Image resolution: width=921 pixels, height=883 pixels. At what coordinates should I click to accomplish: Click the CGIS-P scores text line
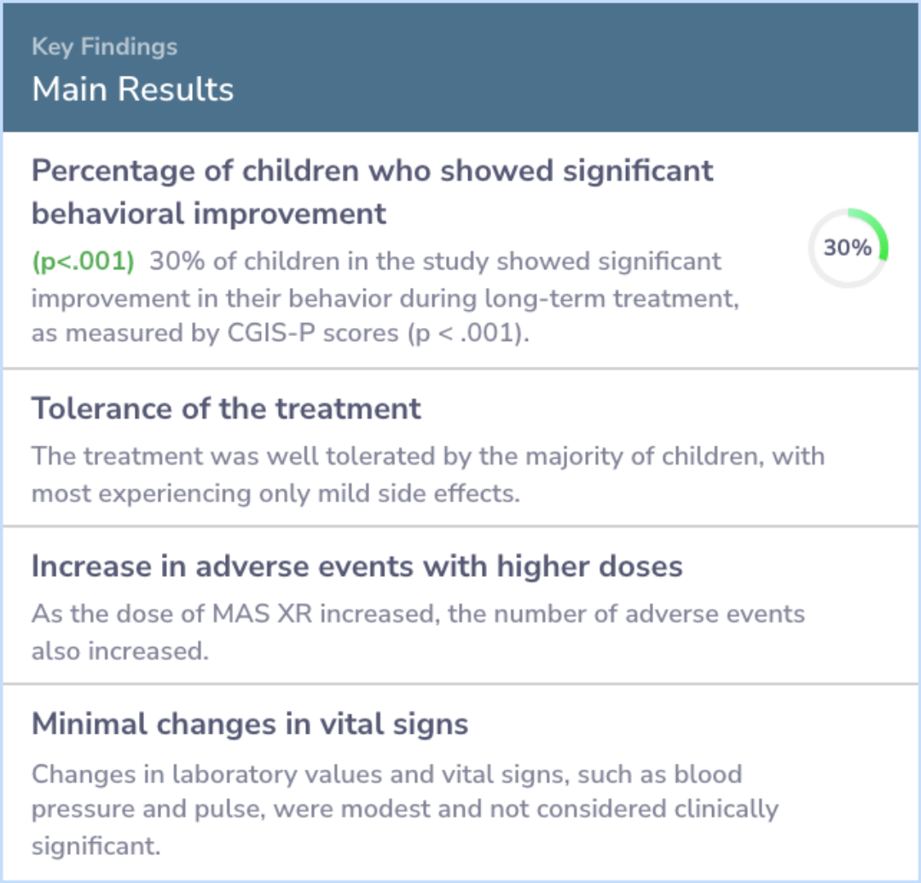pyautogui.click(x=281, y=333)
